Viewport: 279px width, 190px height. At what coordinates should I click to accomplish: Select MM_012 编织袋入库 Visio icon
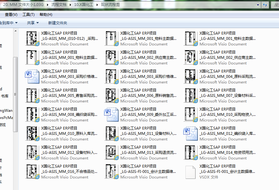(191, 134)
